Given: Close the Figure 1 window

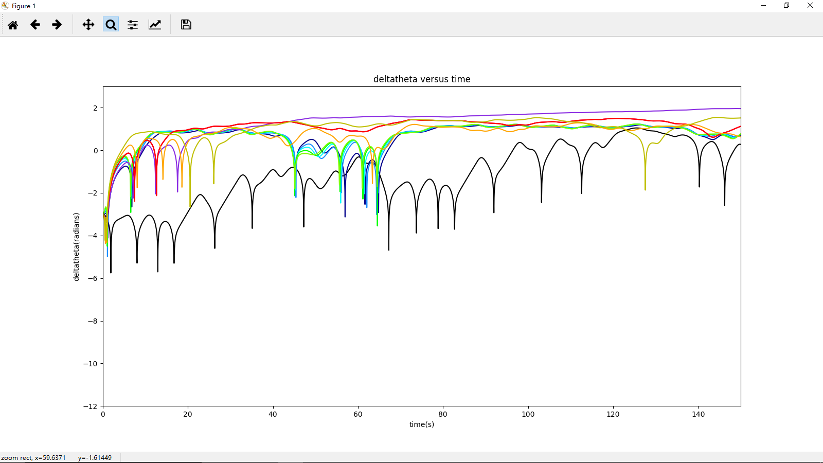Looking at the screenshot, I should 810,6.
